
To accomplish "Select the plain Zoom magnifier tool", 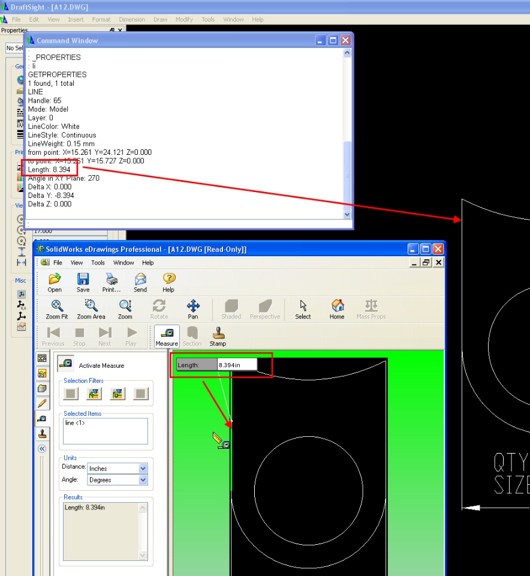I will tap(125, 310).
